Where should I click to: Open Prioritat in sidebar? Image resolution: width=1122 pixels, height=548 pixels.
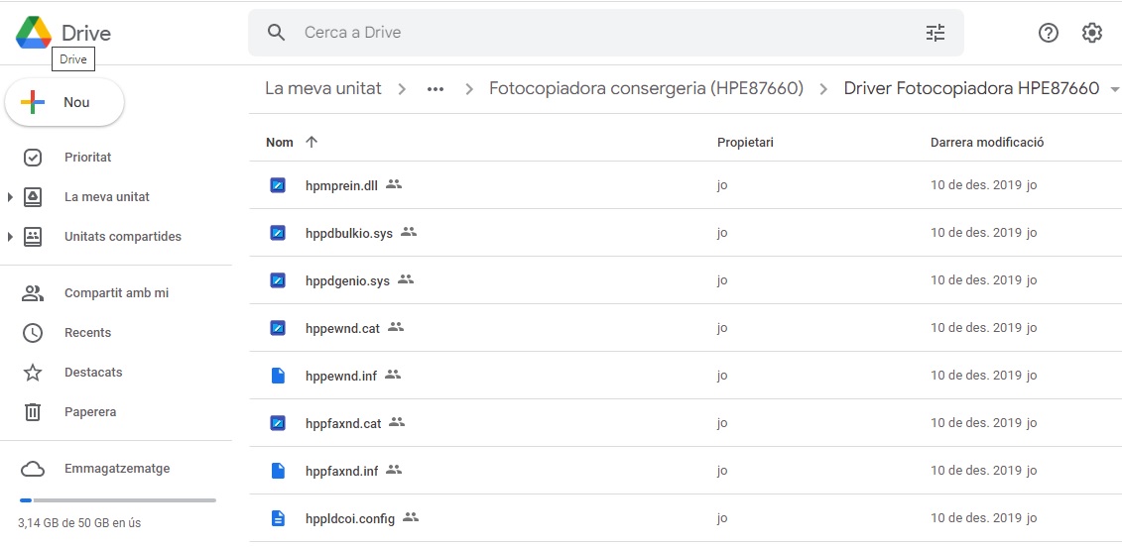87,158
